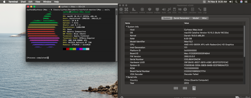Click the '[Process completed]' line in Terminal
Screen dimensions: 251x98
coord(37,58)
